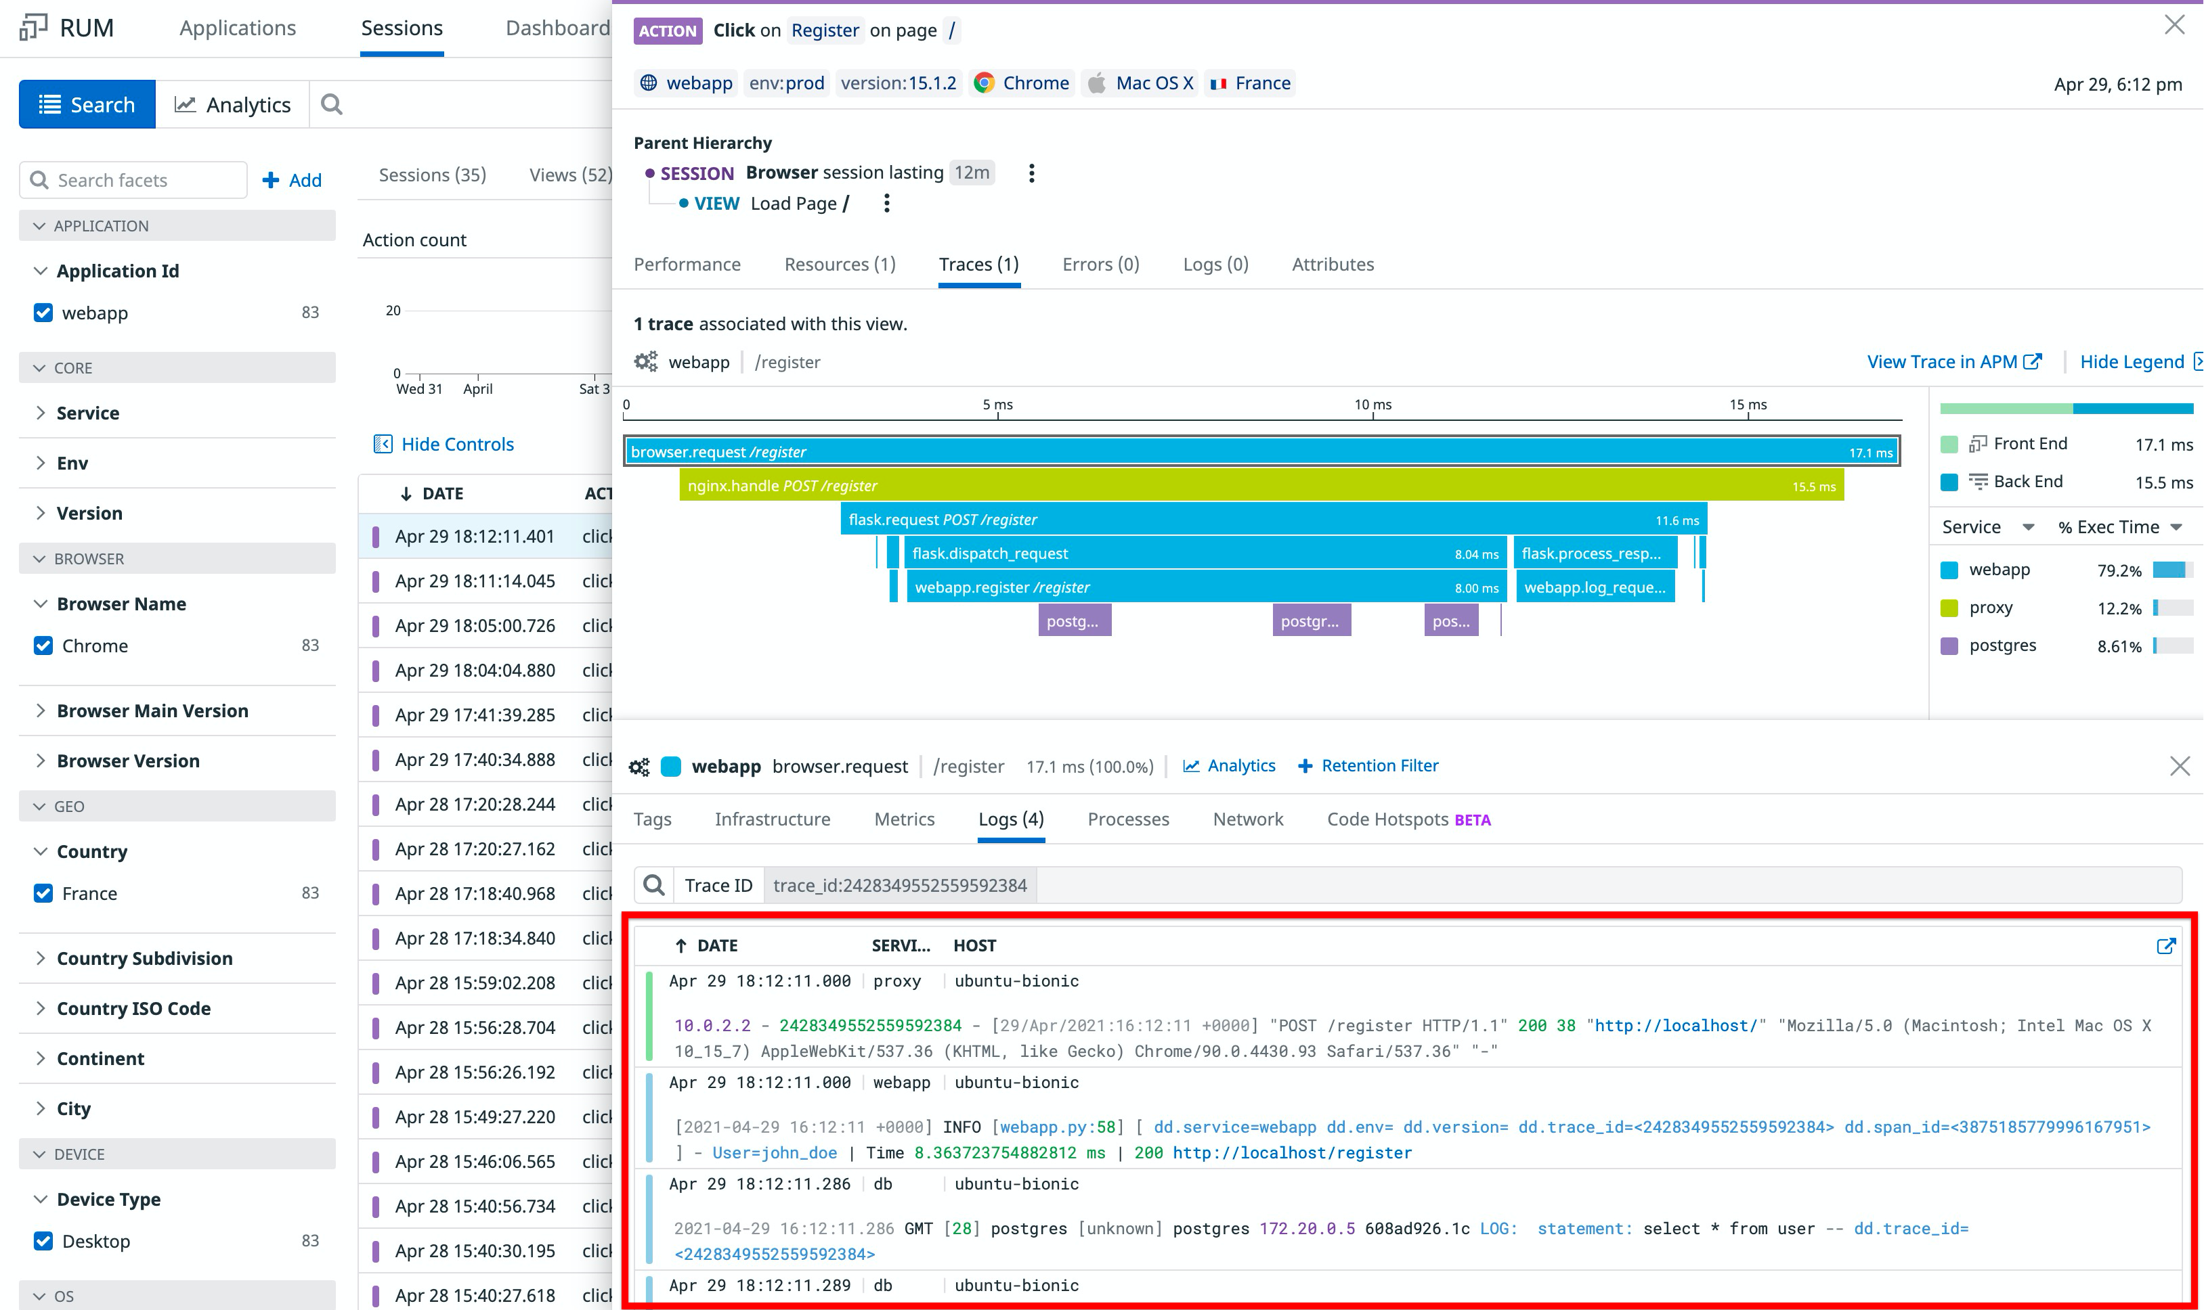Open the VIEW Load Page three-dot menu
2204x1310 pixels.
click(x=886, y=204)
